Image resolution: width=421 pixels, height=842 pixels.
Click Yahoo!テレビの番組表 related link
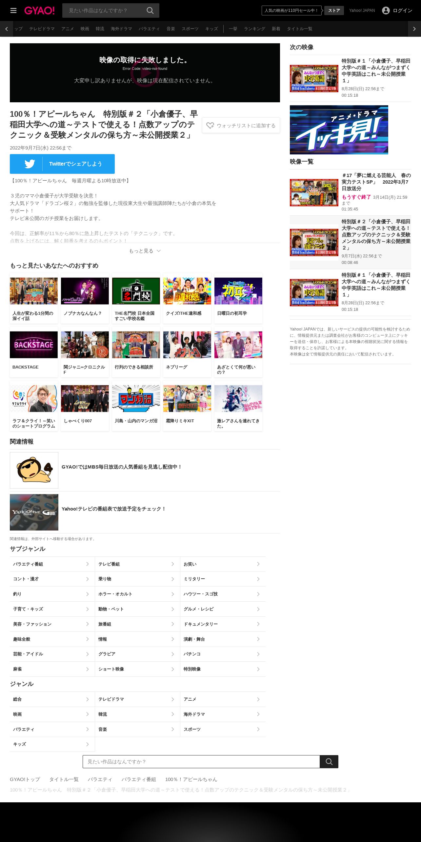(114, 509)
